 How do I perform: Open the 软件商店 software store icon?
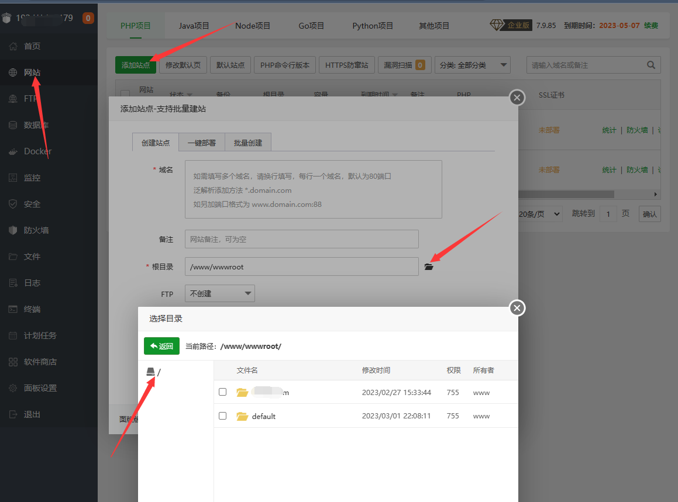(13, 362)
